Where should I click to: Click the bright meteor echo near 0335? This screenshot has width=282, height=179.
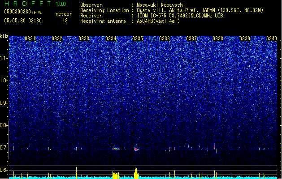136,149
